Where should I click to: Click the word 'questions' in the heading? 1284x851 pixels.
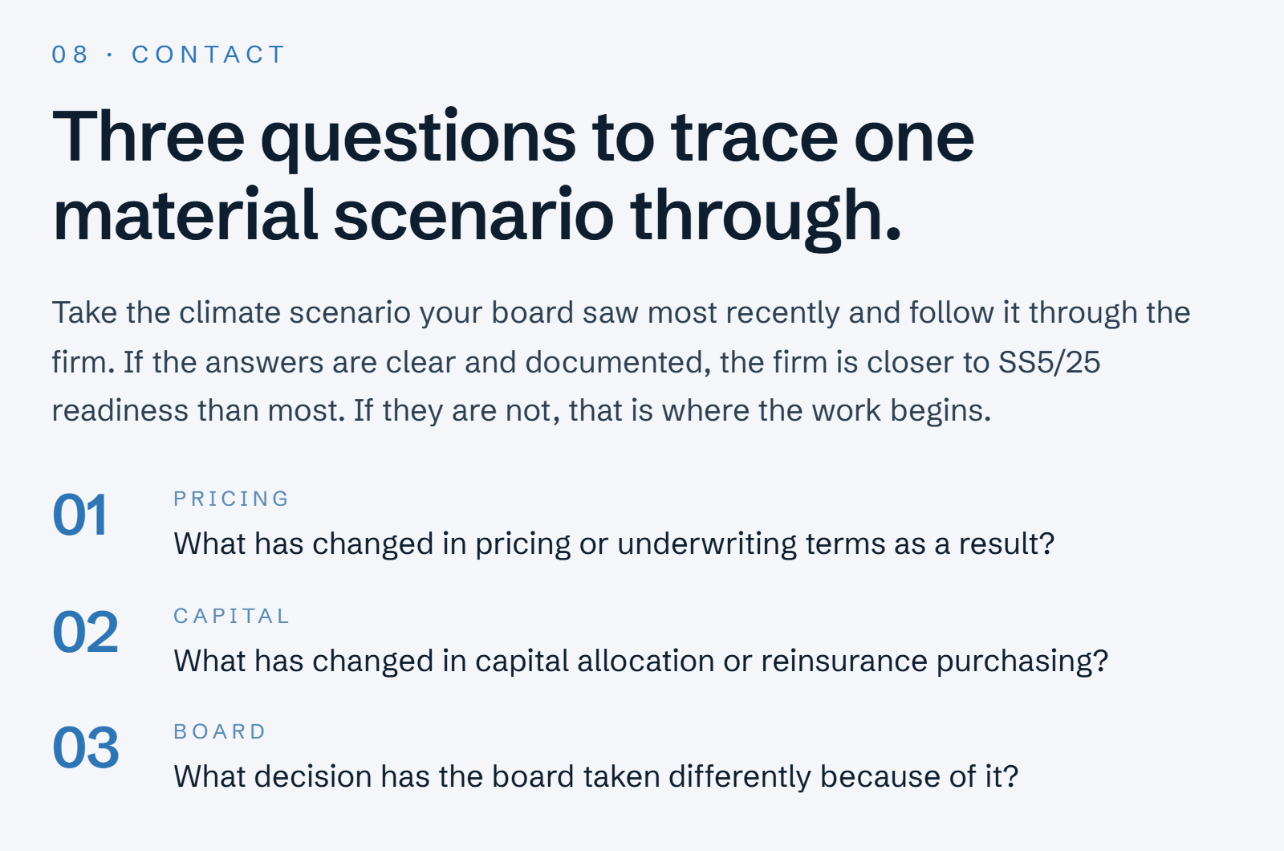(418, 140)
